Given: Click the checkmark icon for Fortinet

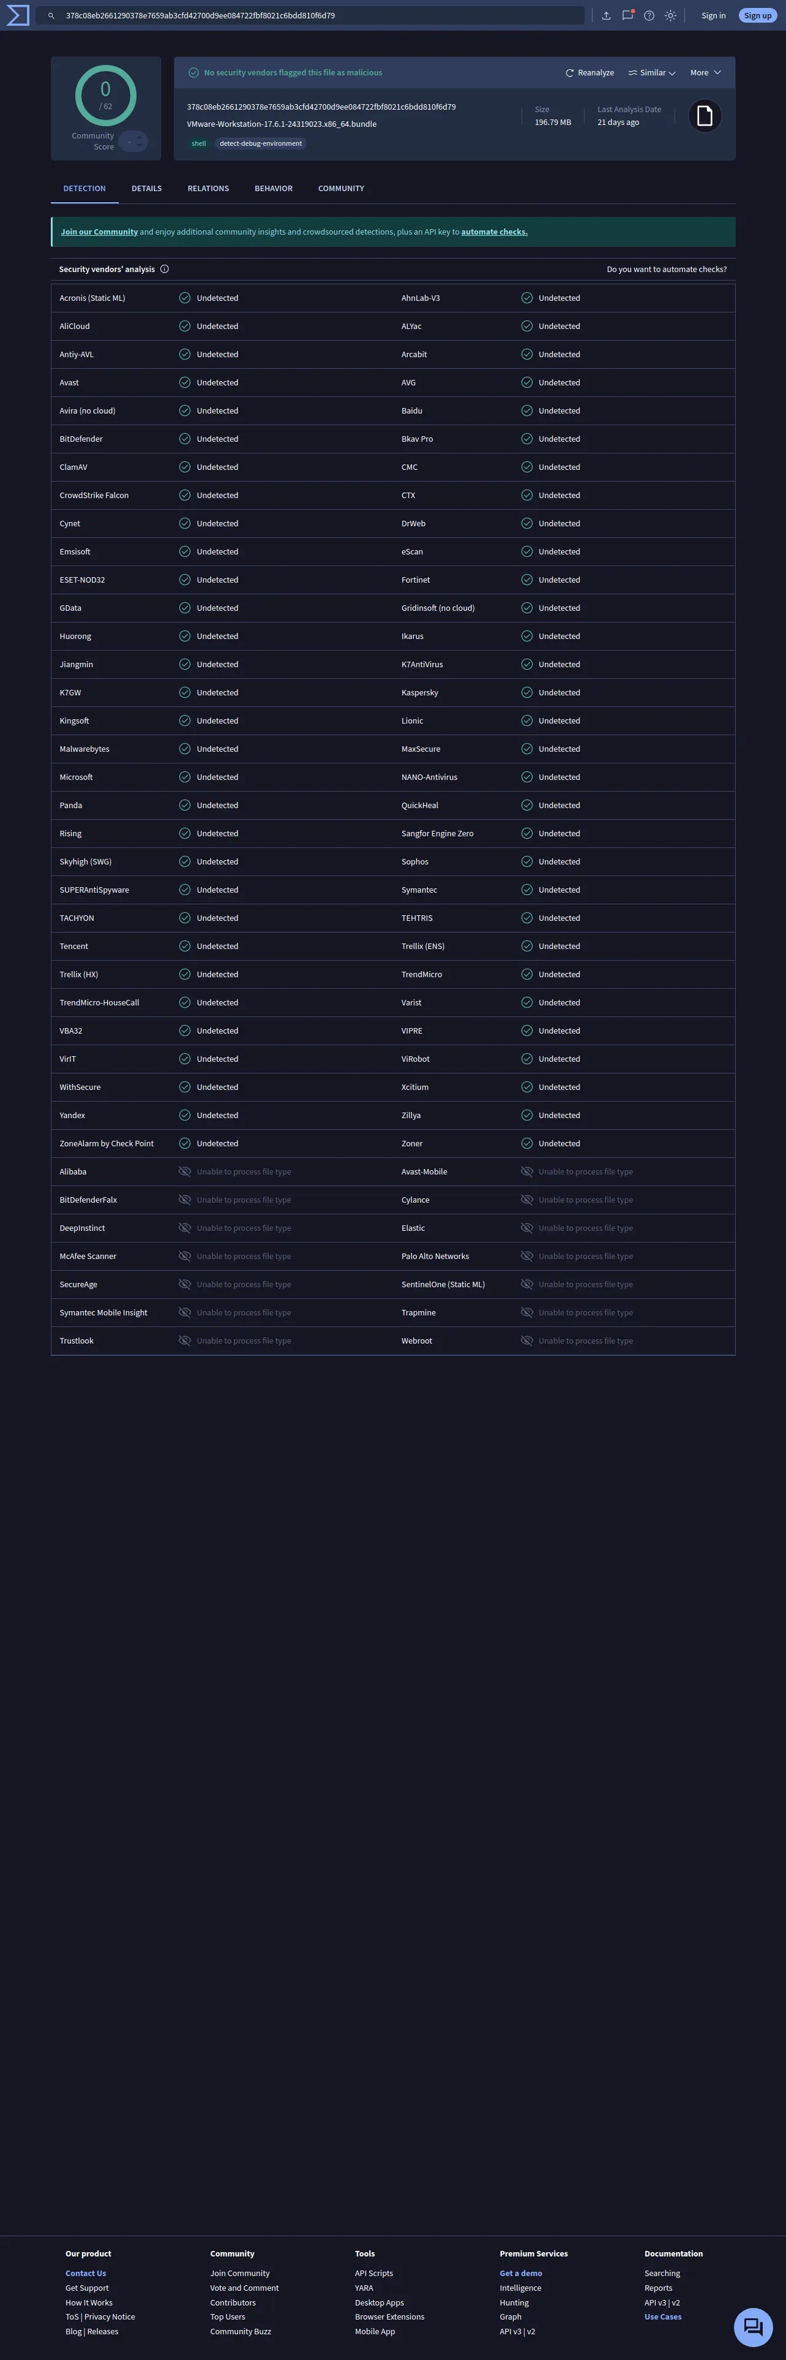Looking at the screenshot, I should [527, 580].
